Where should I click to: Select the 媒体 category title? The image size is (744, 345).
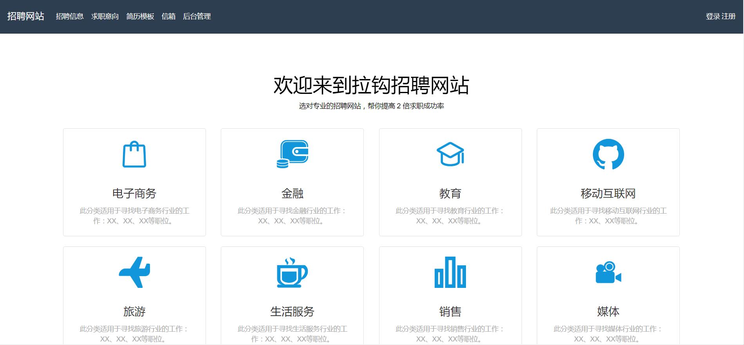click(608, 311)
